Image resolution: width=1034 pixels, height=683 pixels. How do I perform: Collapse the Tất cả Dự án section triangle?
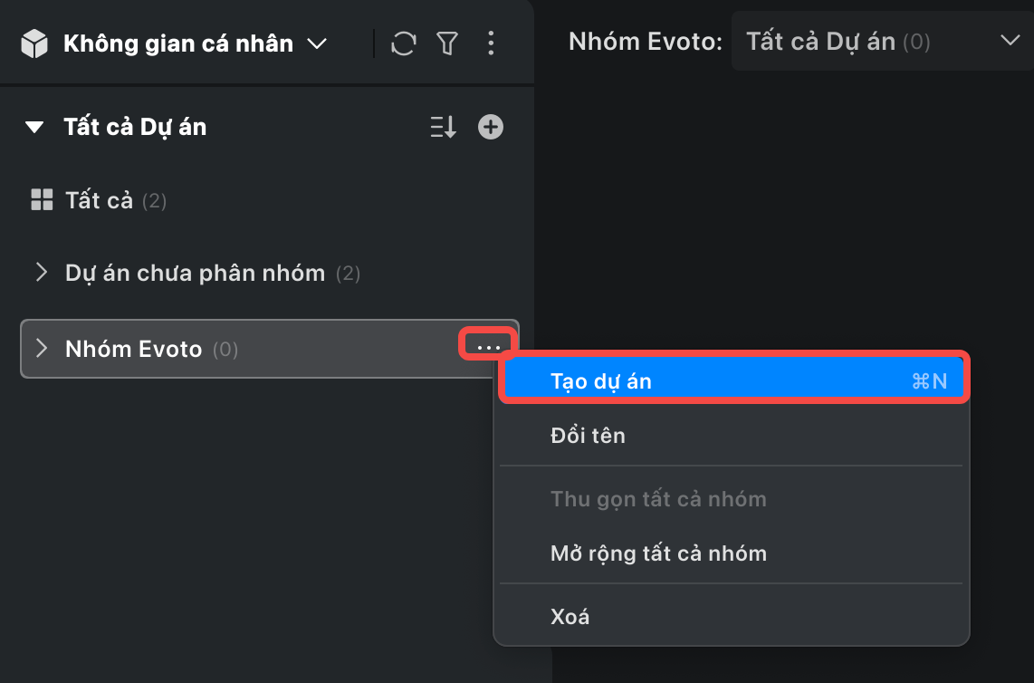pos(34,128)
